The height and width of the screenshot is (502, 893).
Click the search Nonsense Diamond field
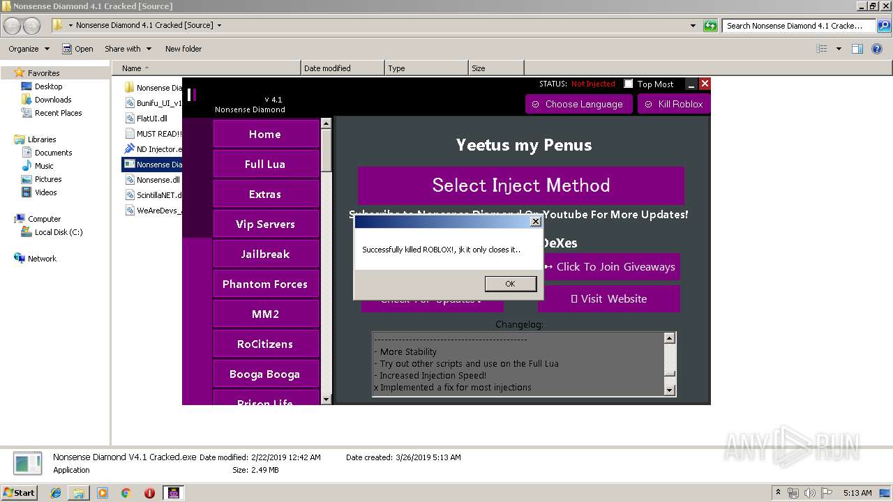click(x=798, y=26)
